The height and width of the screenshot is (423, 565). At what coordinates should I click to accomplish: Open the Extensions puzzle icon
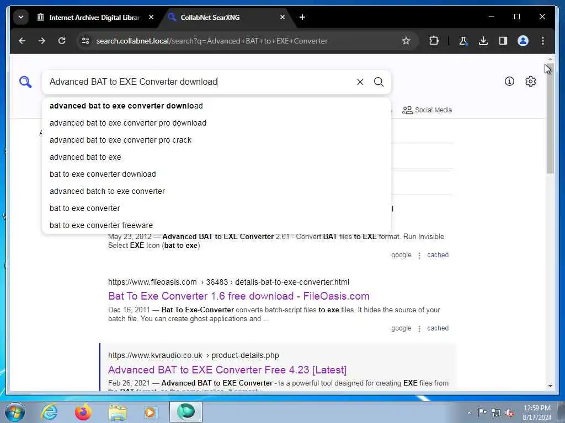point(434,41)
